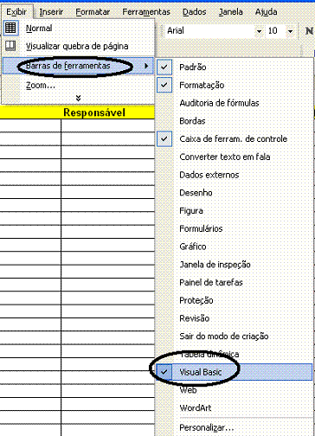Open the font size dropdown arrow
This screenshot has height=436, width=315.
pos(290,31)
